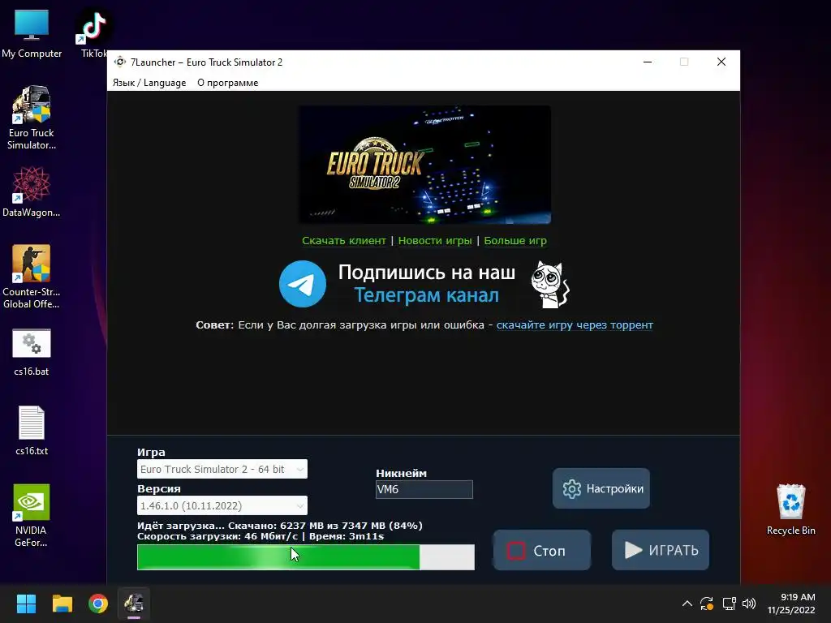831x623 pixels.
Task: Open the network tray icon
Action: [x=730, y=604]
